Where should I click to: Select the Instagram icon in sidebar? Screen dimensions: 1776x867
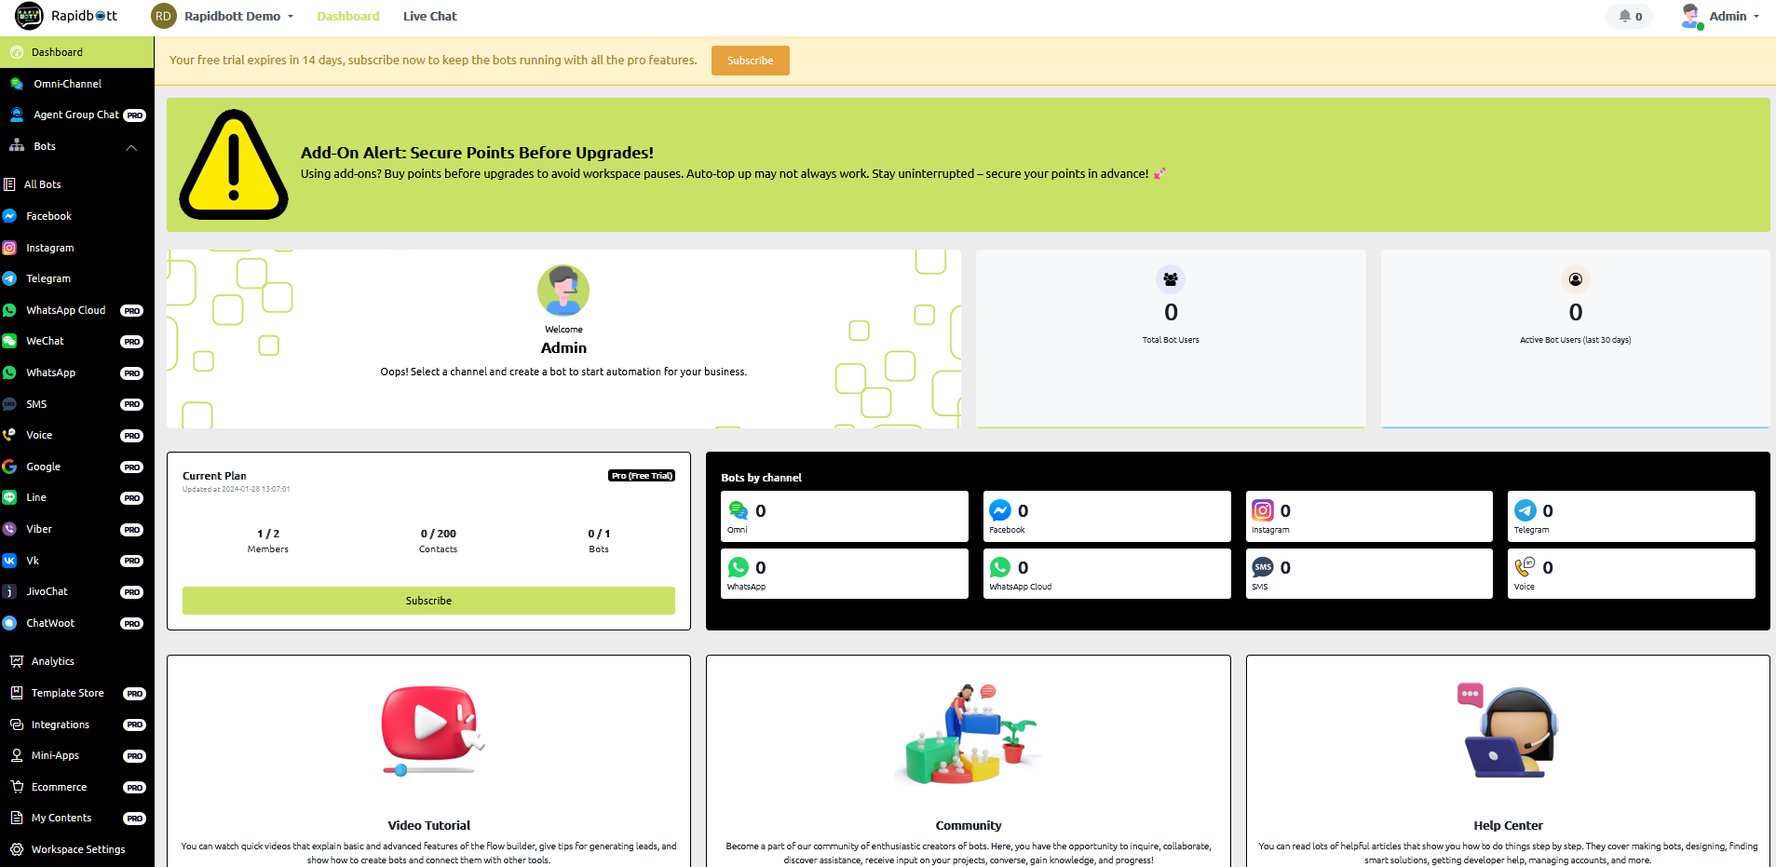click(x=9, y=248)
